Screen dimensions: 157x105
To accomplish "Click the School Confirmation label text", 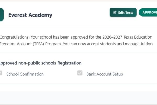I will 25,74.
